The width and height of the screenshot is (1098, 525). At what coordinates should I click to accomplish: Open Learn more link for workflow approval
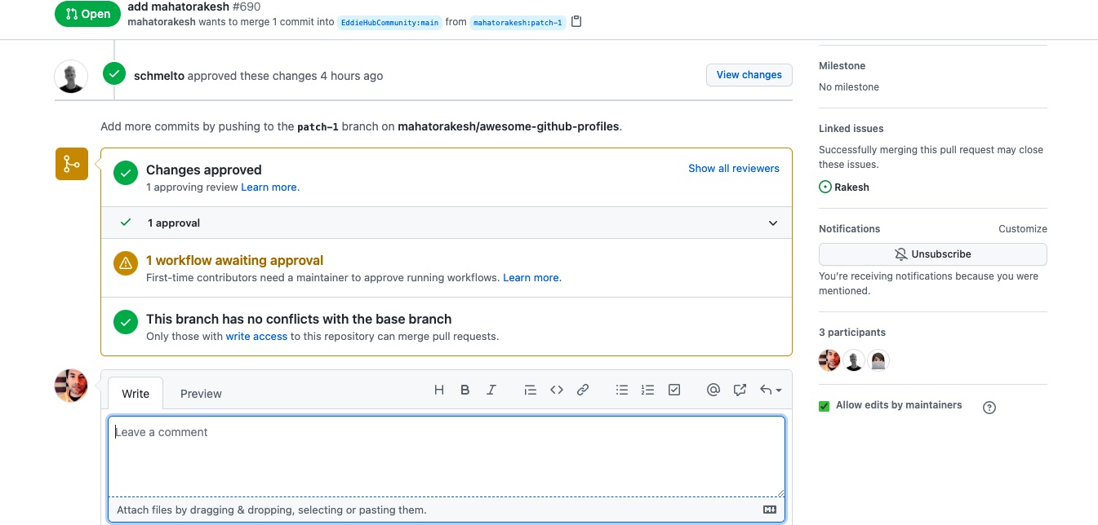coord(532,278)
